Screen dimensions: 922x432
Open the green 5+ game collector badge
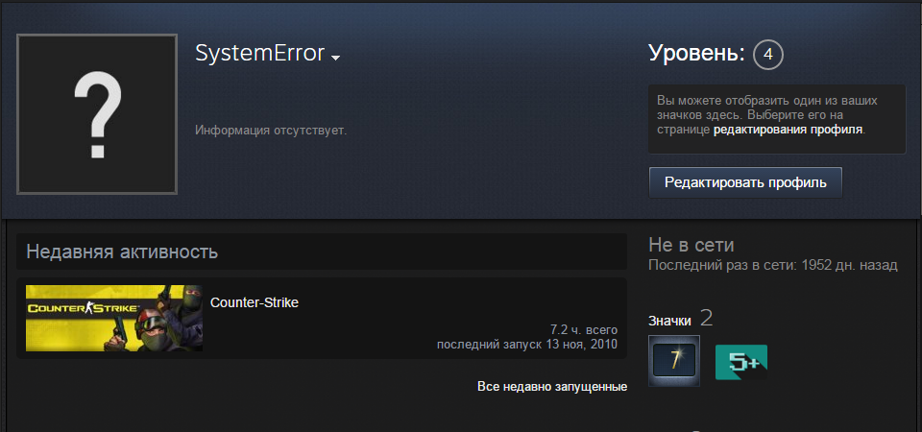click(x=740, y=362)
